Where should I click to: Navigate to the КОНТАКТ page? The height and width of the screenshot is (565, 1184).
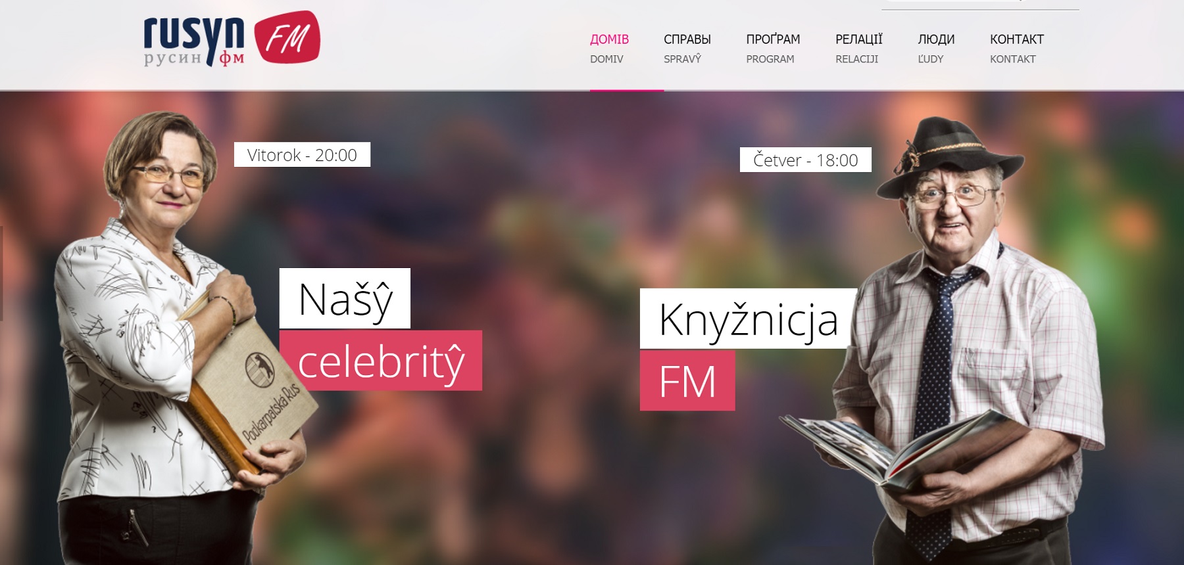point(1017,49)
